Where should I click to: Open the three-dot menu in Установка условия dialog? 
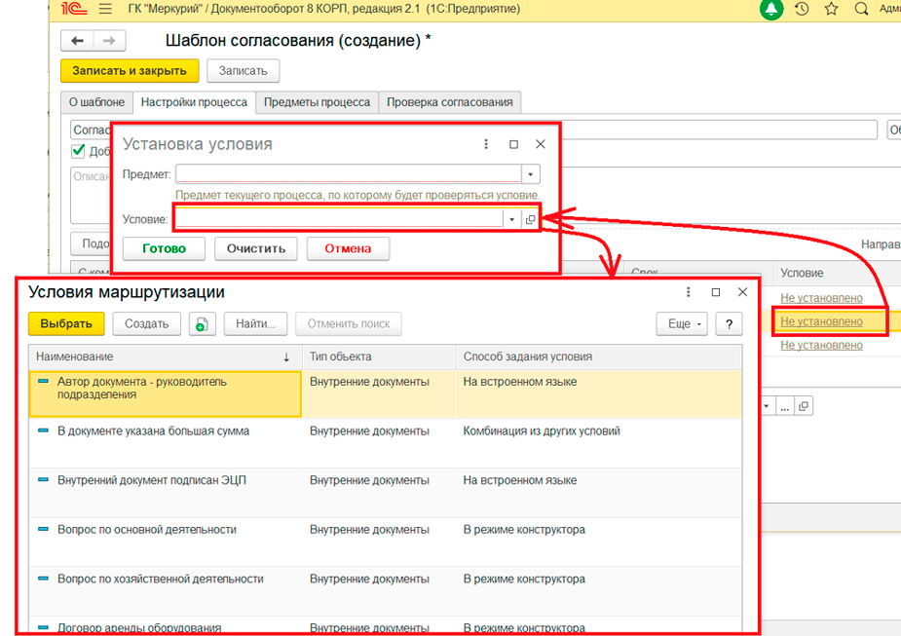tap(486, 144)
